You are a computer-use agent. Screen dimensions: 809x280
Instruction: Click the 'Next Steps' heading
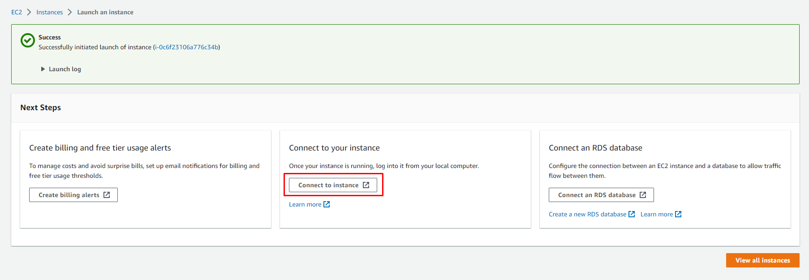pos(41,108)
